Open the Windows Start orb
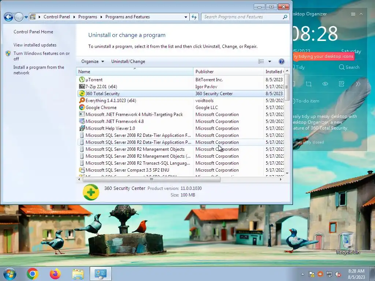This screenshot has width=375, height=281. tap(10, 274)
